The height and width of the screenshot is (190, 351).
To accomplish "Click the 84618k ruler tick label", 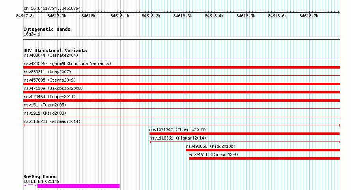I will tap(88, 16).
